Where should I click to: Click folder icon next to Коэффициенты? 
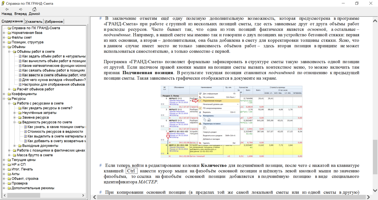point(9,94)
